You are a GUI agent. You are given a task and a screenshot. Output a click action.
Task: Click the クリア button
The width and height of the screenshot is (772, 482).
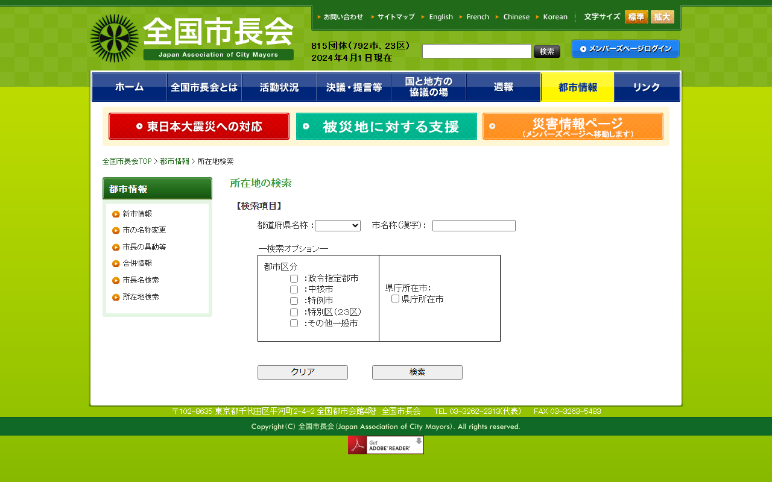tap(303, 372)
